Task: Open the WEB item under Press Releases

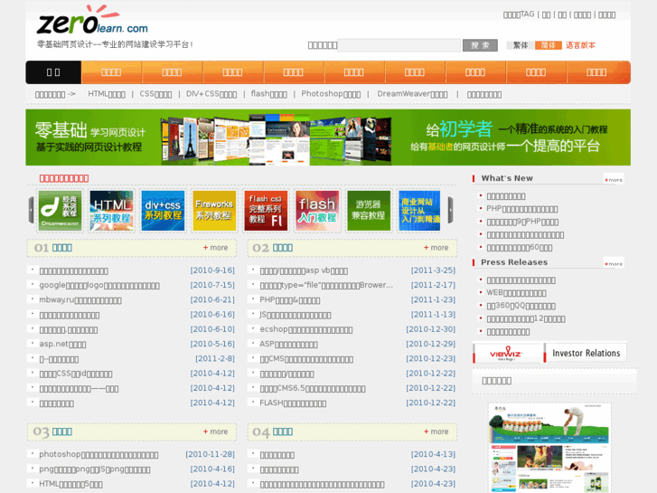Action: [x=516, y=292]
